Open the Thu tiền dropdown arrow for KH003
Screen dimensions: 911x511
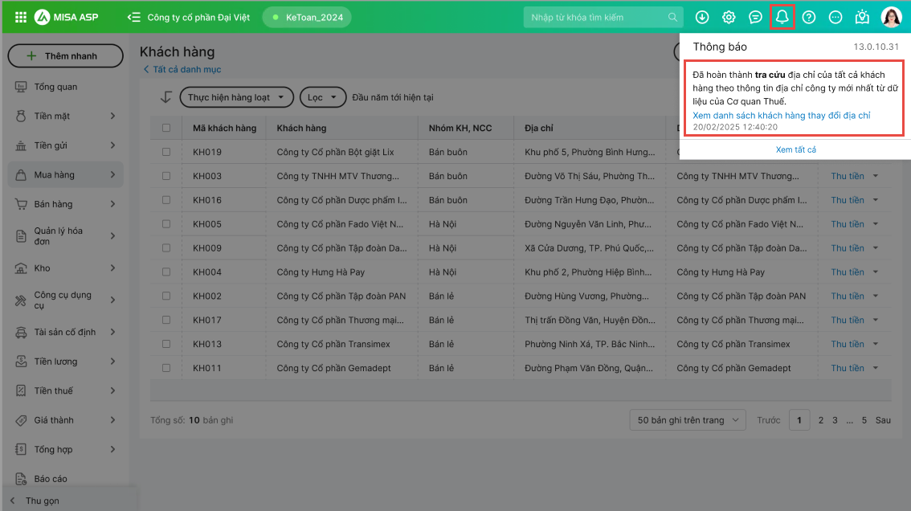click(876, 176)
